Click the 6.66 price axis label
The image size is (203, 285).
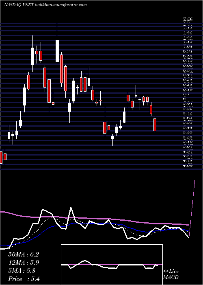(x=188, y=66)
